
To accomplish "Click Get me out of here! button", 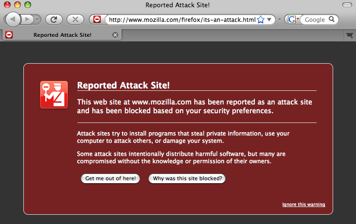I will click(110, 178).
